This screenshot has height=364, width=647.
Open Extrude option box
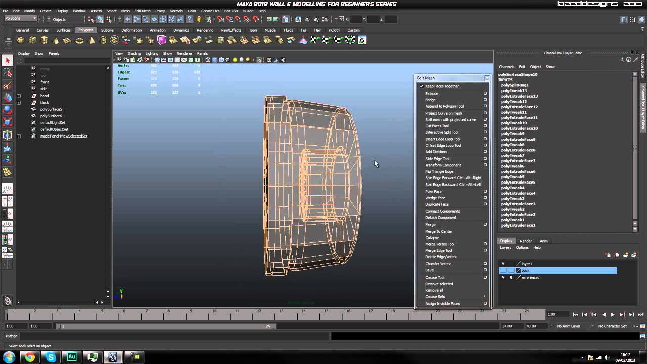pos(485,93)
